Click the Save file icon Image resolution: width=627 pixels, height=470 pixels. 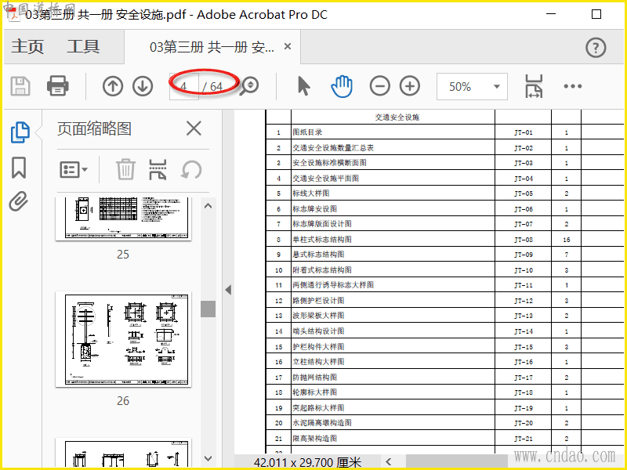coord(20,86)
